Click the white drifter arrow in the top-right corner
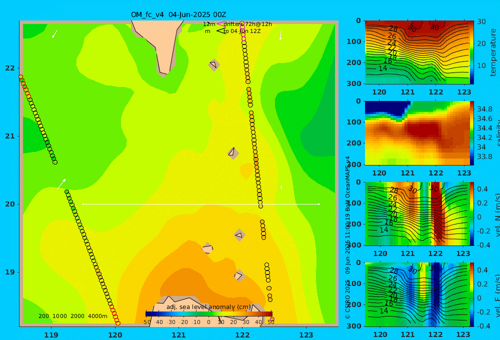Image resolution: width=500 pixels, height=340 pixels. [280, 35]
